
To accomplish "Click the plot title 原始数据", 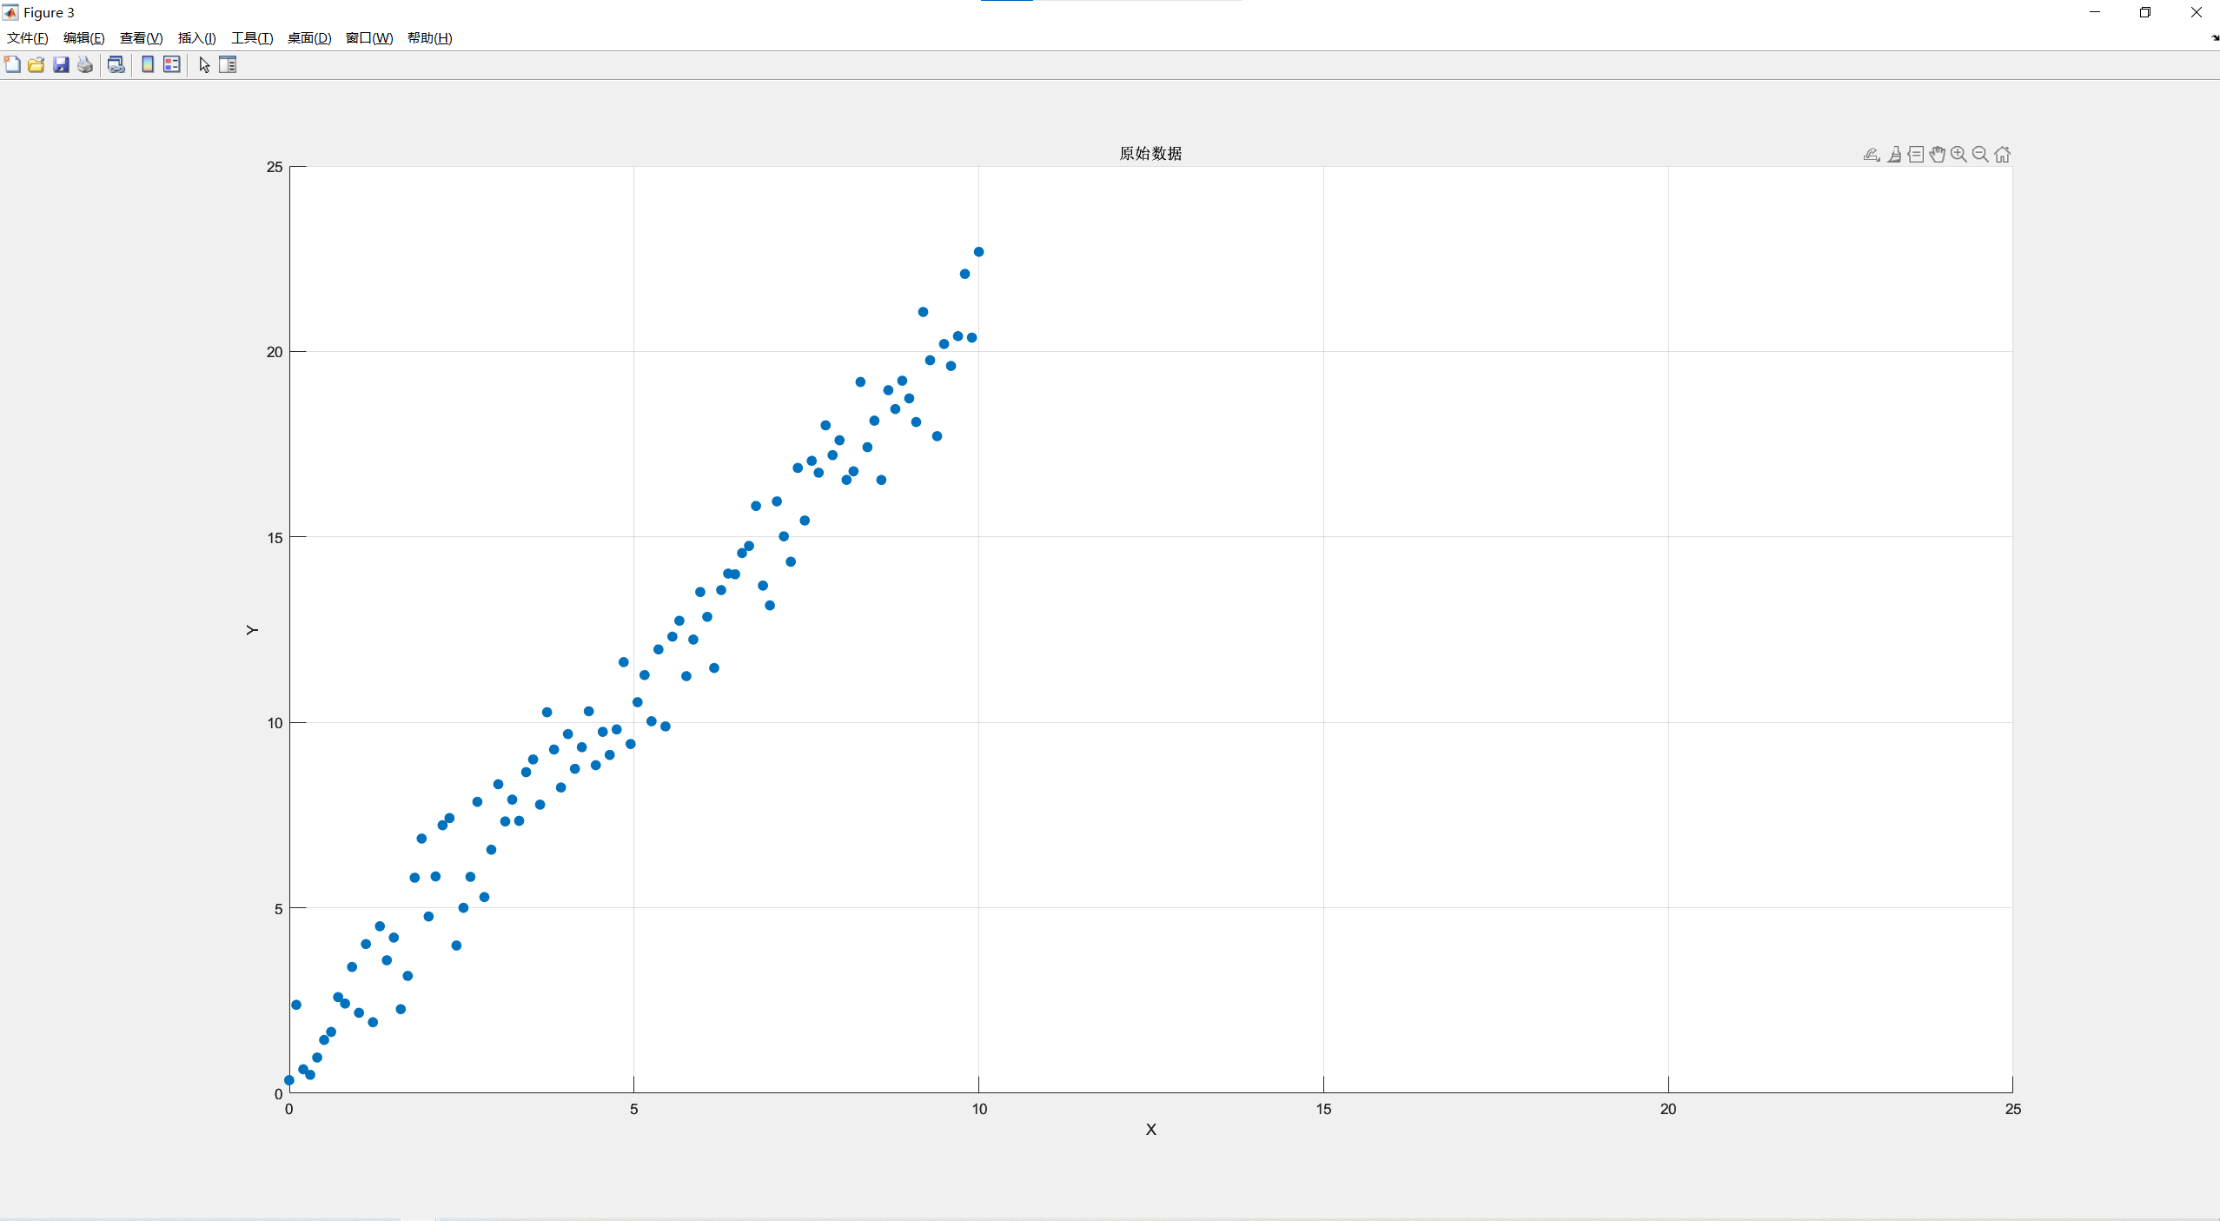I will [1150, 154].
